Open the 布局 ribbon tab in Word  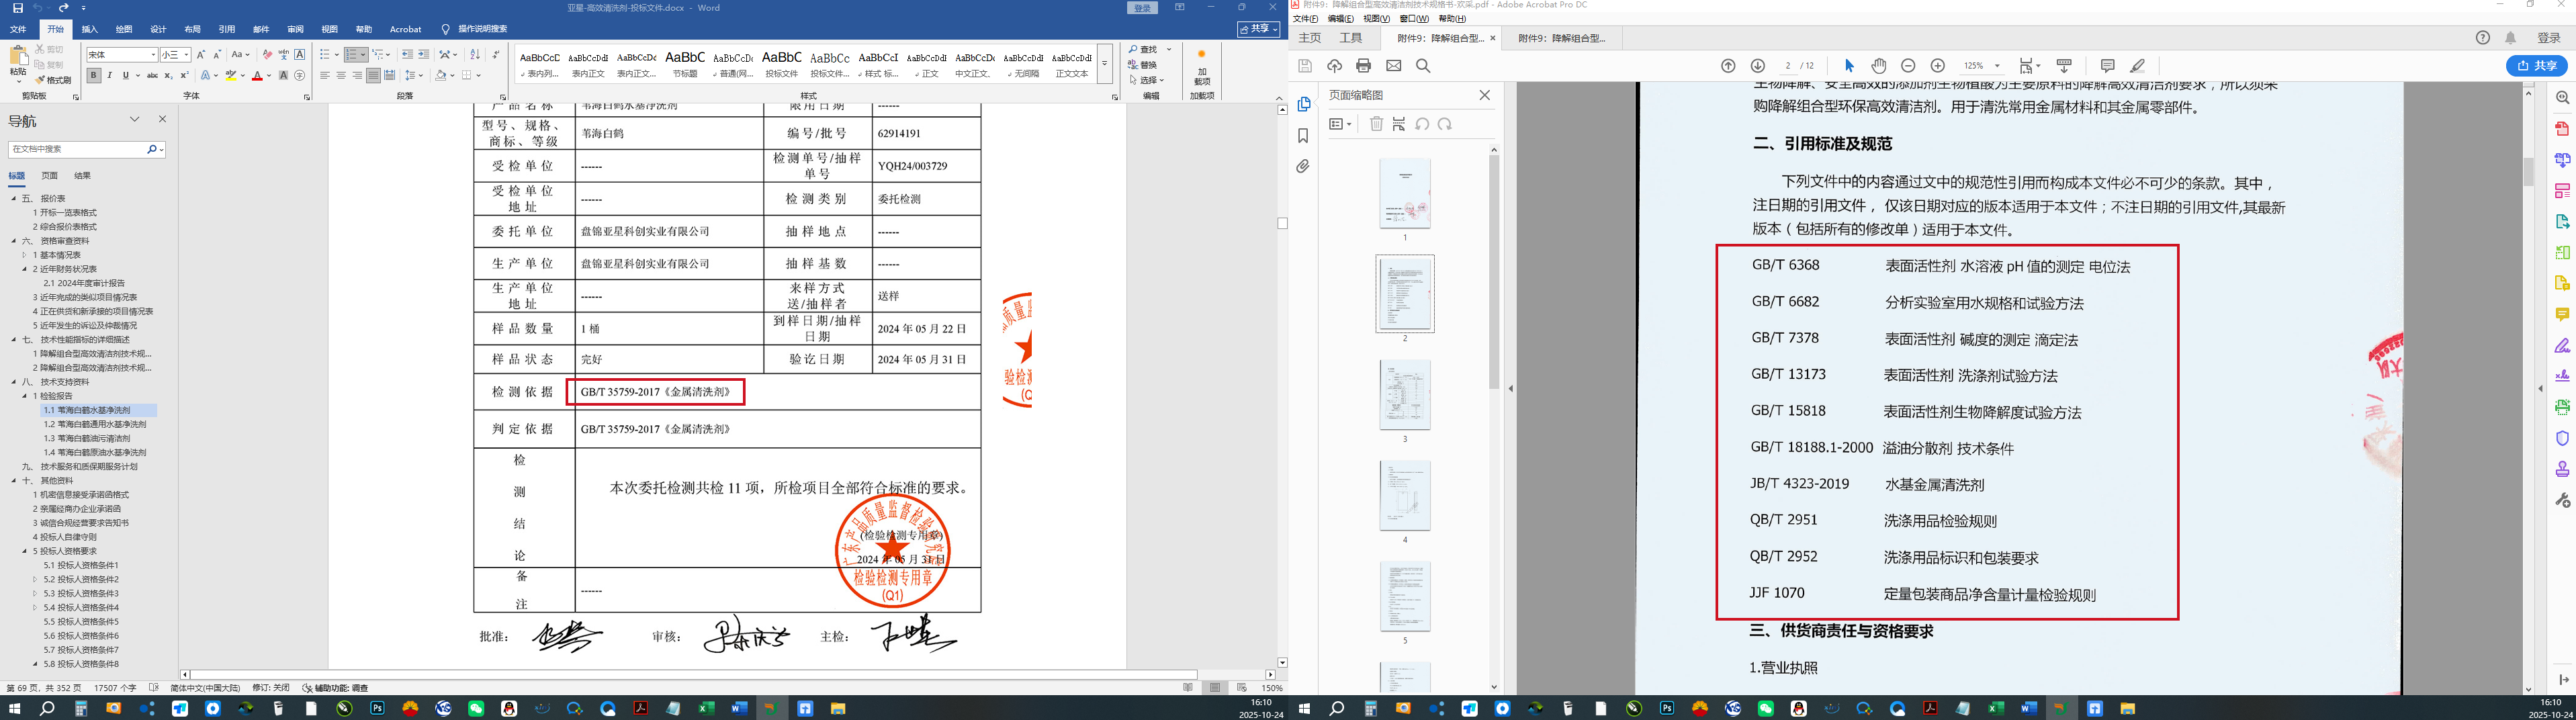tap(192, 29)
